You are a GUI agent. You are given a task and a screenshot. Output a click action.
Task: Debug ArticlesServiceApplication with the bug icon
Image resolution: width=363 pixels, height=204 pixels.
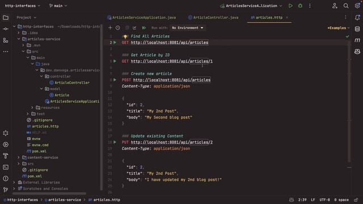click(x=300, y=6)
